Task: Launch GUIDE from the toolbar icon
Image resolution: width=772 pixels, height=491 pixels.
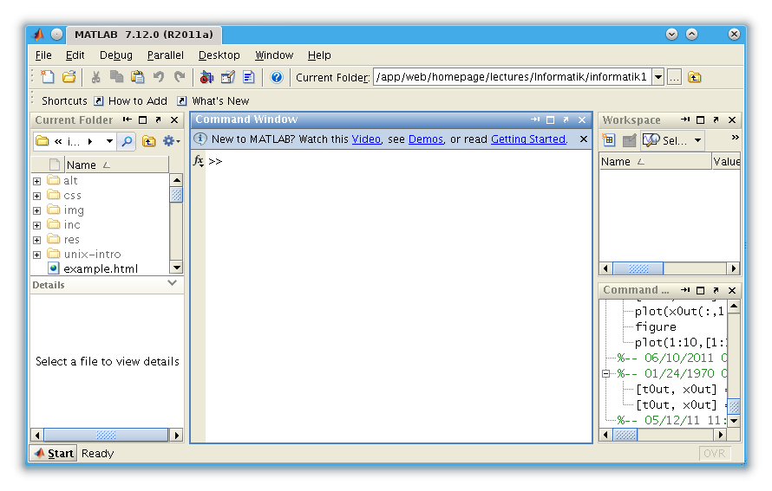Action: [228, 77]
